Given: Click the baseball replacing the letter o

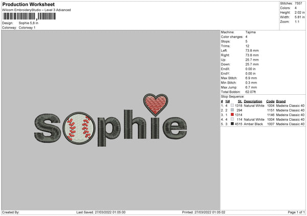Looking at the screenshot, I should [79, 128].
